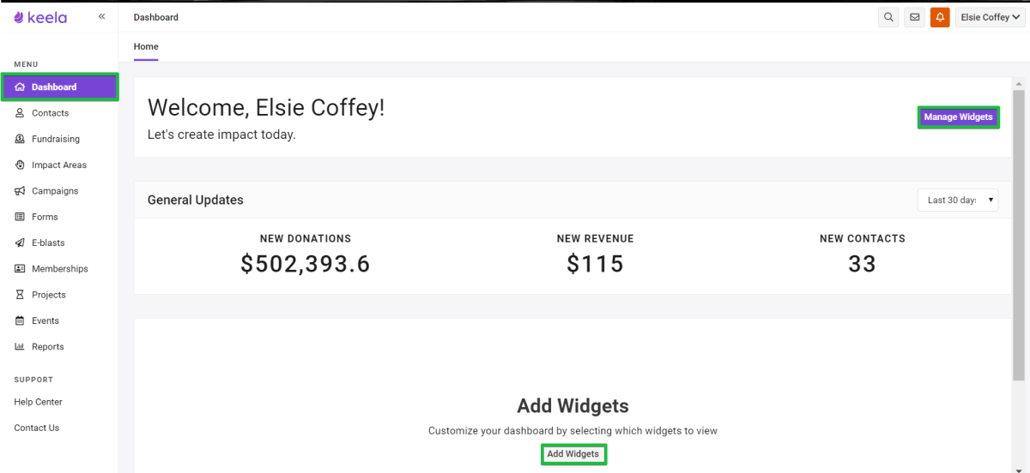Open the Reports menu item
Image resolution: width=1030 pixels, height=473 pixels.
[47, 347]
